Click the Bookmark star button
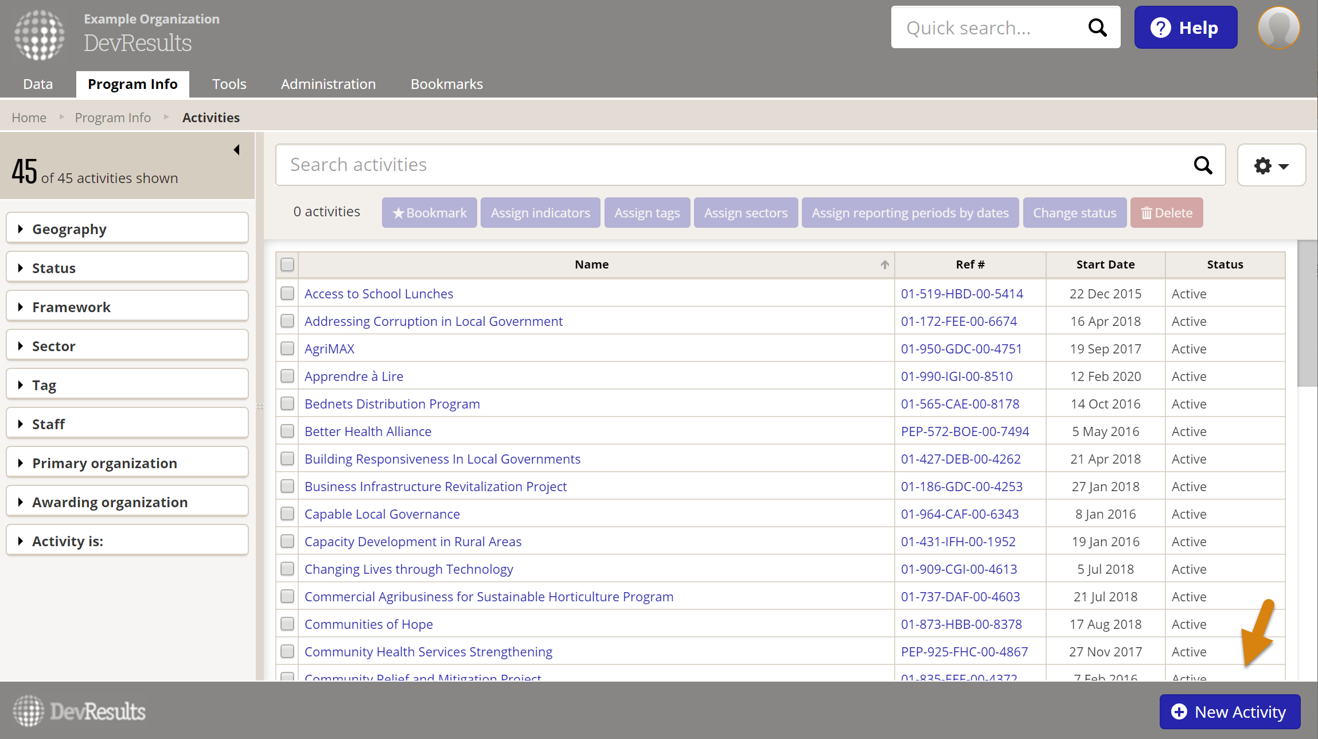This screenshot has width=1318, height=739. point(429,213)
